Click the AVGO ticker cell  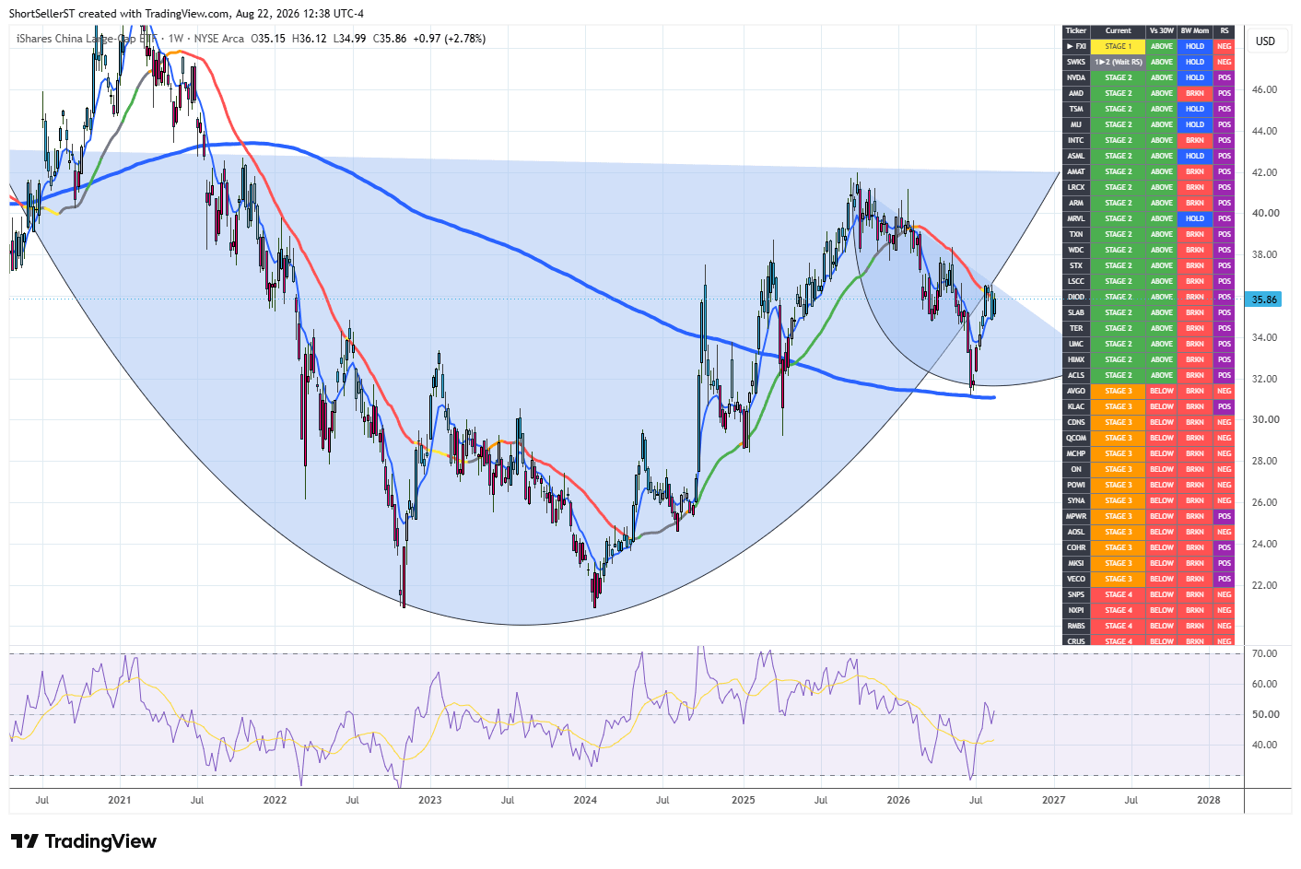coord(1076,391)
